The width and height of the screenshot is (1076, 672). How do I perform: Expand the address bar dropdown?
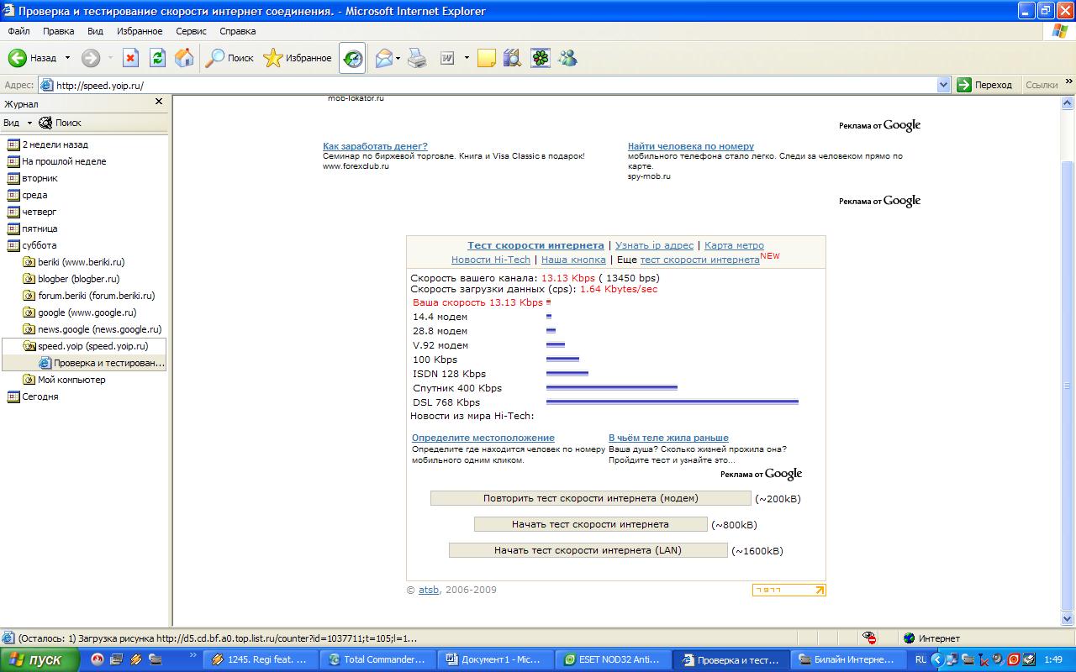click(x=943, y=85)
